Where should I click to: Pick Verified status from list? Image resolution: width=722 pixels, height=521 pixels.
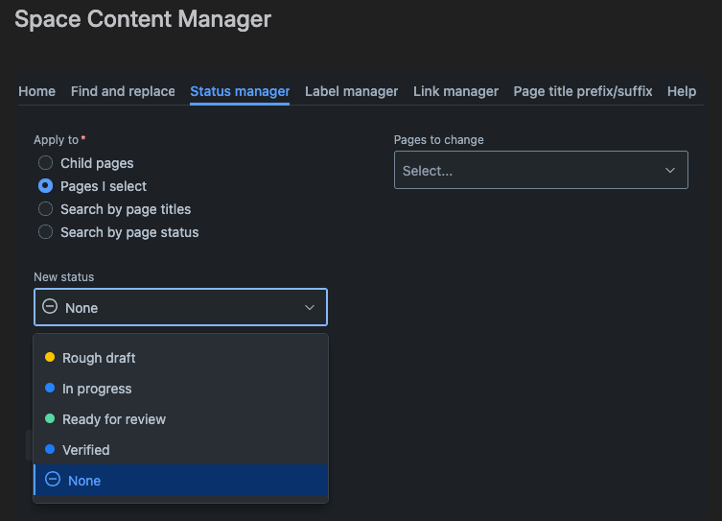(180, 450)
